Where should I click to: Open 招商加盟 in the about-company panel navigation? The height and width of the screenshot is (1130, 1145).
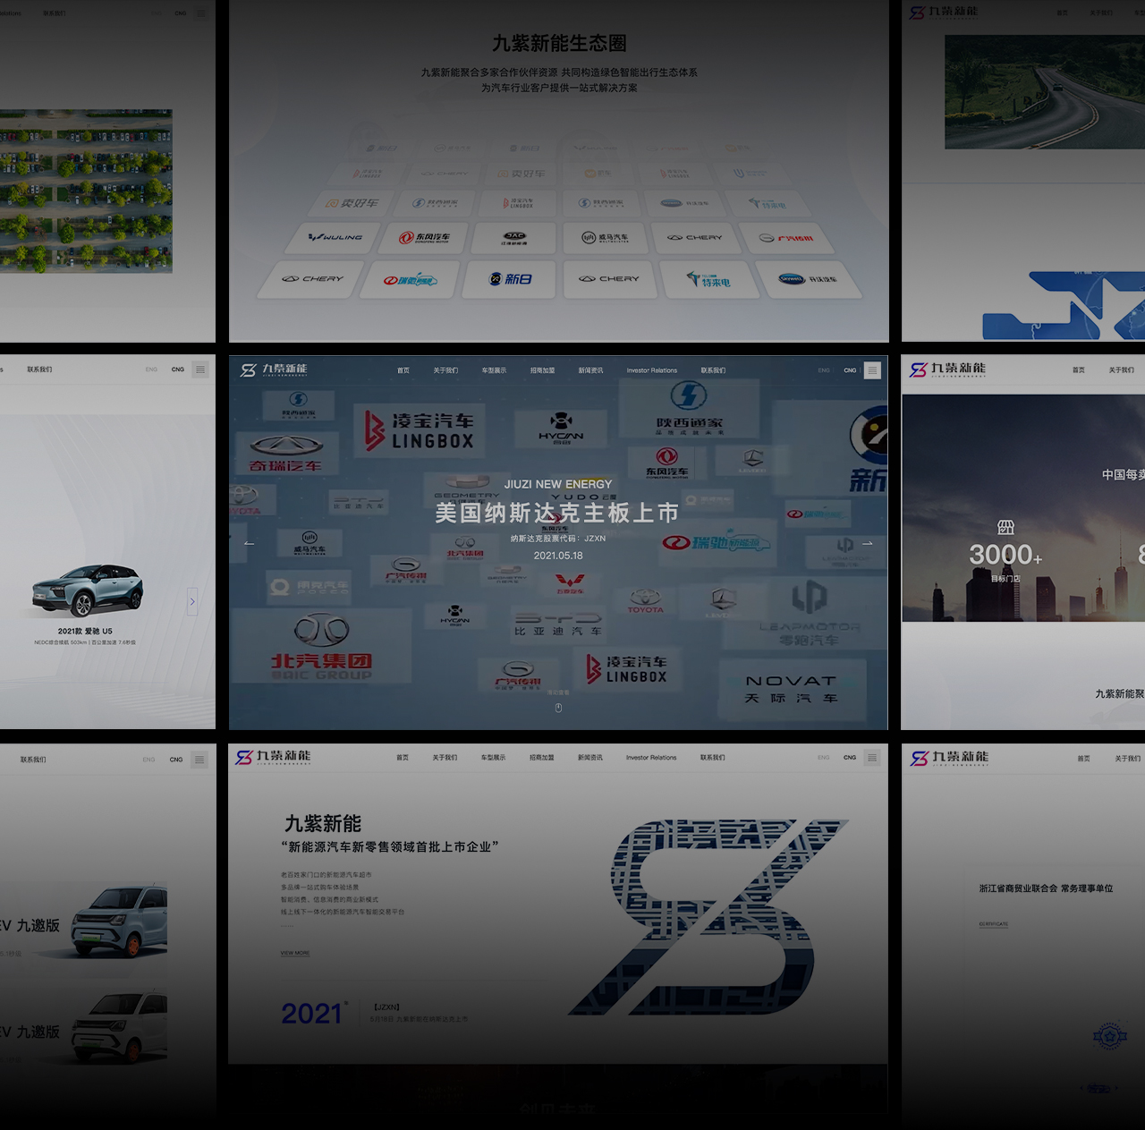[541, 758]
